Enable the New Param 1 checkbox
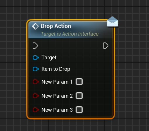This screenshot has width=149, height=131. 79,82
